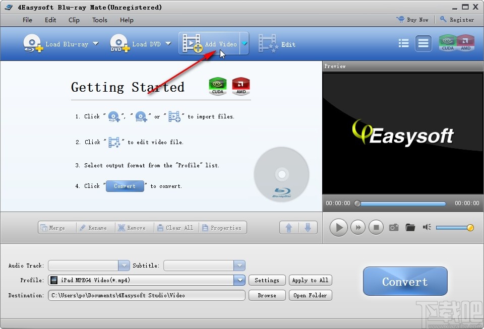Viewport: 484px width, 329px height.
Task: Switch to detail view mode icon
Action: click(423, 43)
